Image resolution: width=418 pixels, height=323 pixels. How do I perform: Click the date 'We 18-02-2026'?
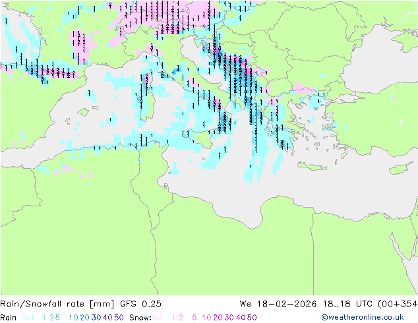click(278, 304)
